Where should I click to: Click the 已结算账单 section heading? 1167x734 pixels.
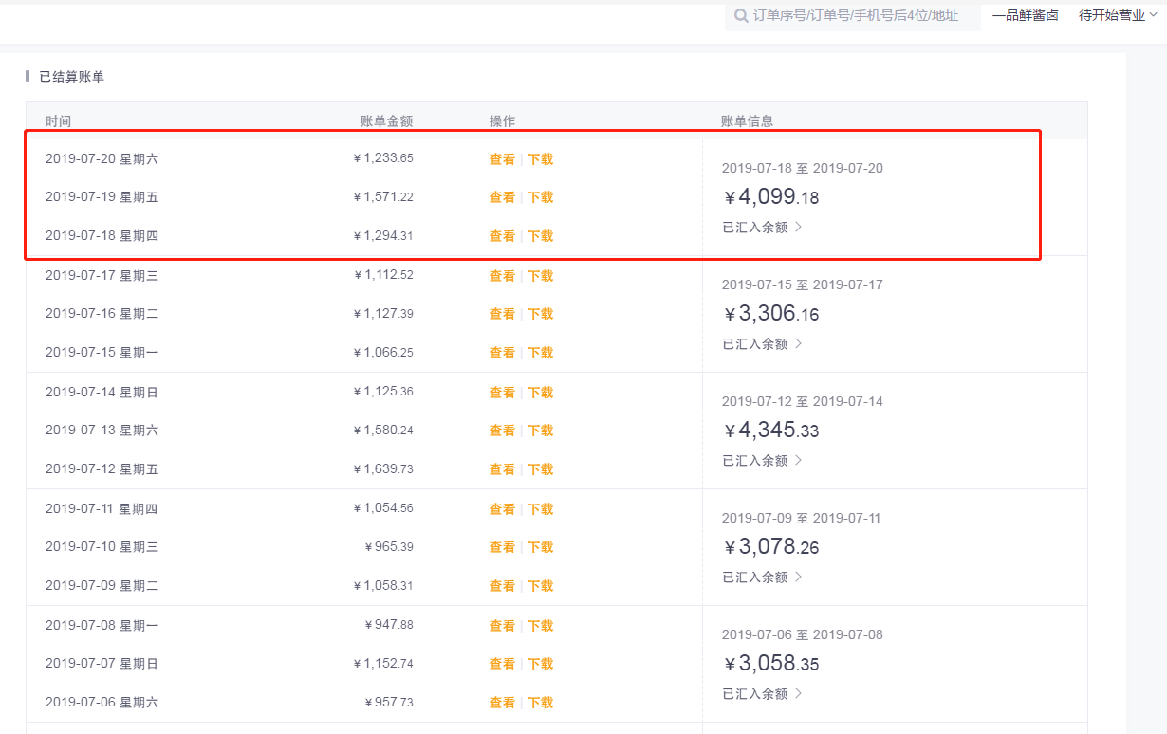(72, 77)
